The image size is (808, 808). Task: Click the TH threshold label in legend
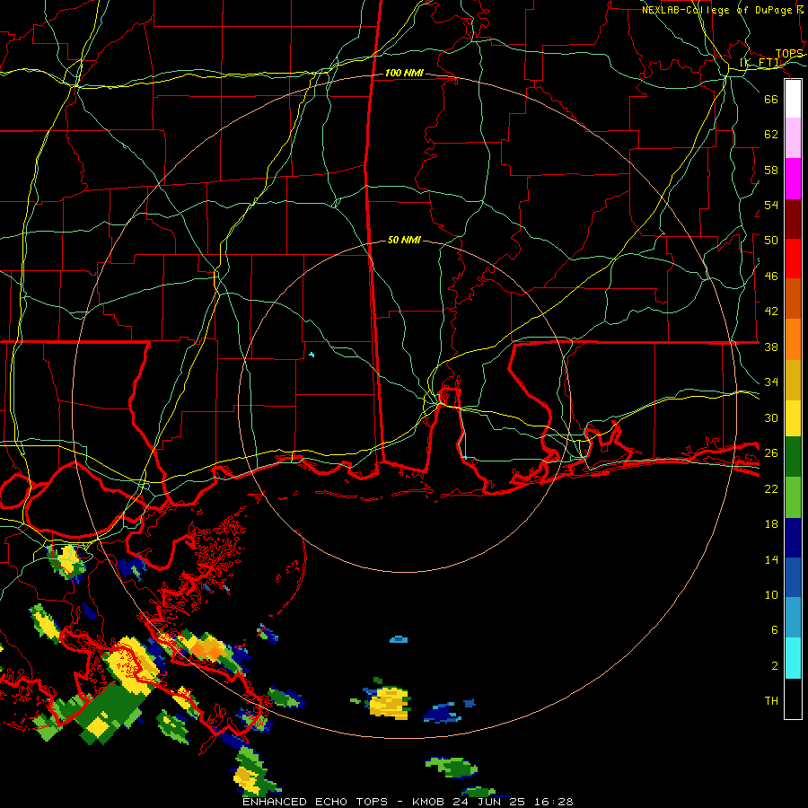(x=771, y=701)
